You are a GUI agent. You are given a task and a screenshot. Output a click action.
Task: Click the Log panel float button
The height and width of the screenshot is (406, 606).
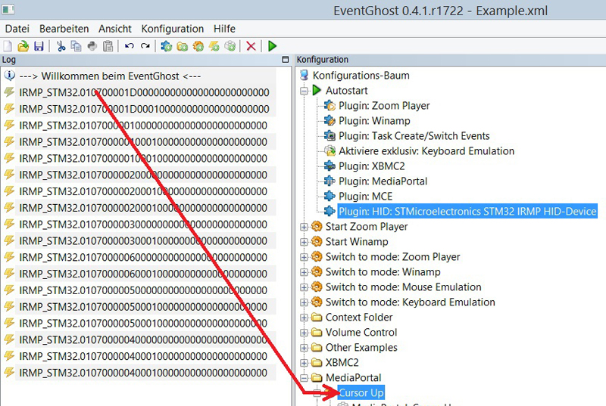point(286,60)
